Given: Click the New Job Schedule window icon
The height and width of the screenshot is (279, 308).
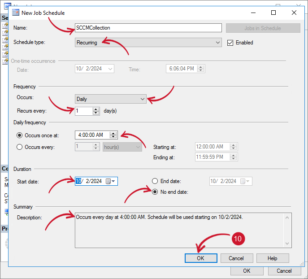Looking at the screenshot, I should (16, 13).
